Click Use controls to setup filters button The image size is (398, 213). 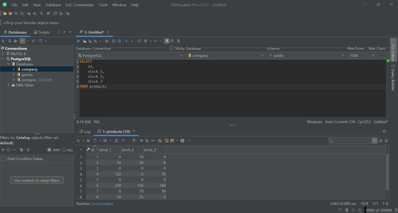[x=37, y=181]
